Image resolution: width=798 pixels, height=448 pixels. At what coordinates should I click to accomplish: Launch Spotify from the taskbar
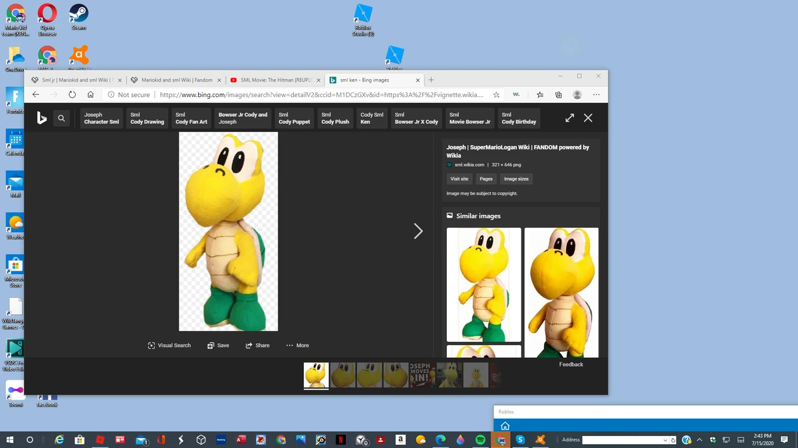tap(481, 439)
